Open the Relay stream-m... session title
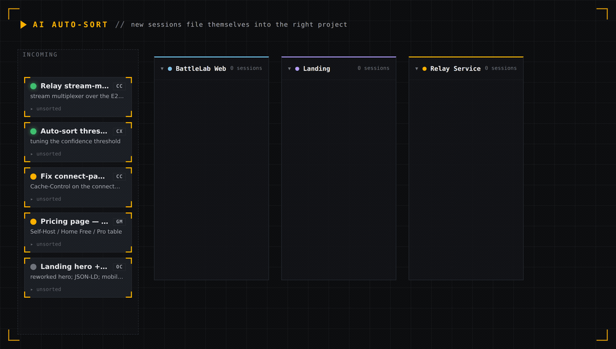Screen dimensions: 616x349 75,86
